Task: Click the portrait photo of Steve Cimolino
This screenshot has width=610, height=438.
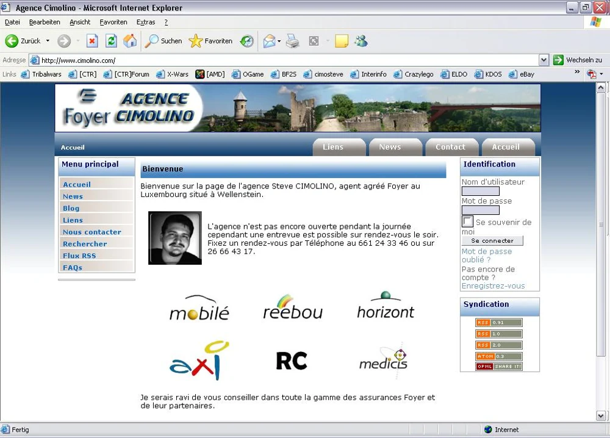Action: (175, 238)
